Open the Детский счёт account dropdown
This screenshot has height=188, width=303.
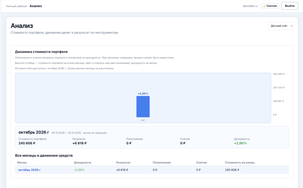pos(280,26)
